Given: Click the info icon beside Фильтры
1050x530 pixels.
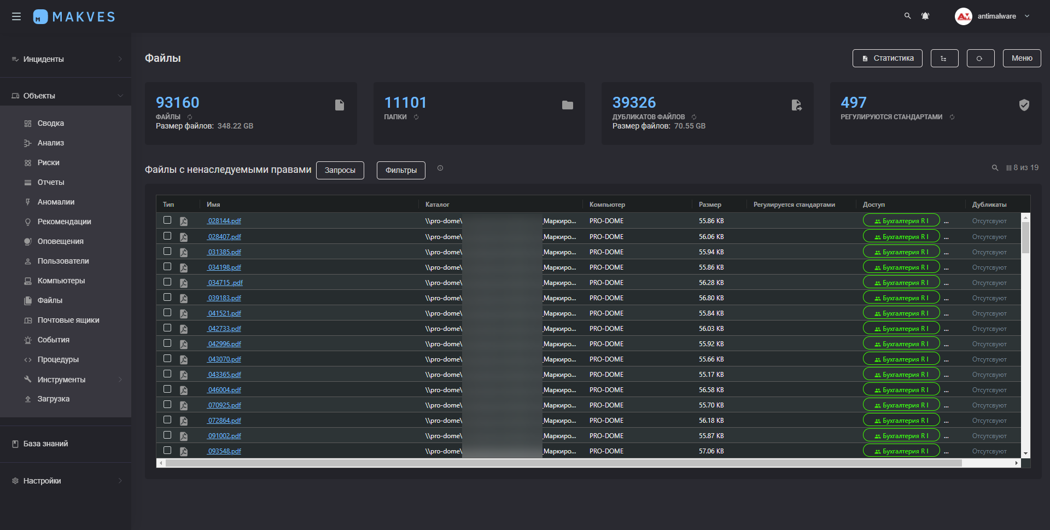Looking at the screenshot, I should 440,168.
